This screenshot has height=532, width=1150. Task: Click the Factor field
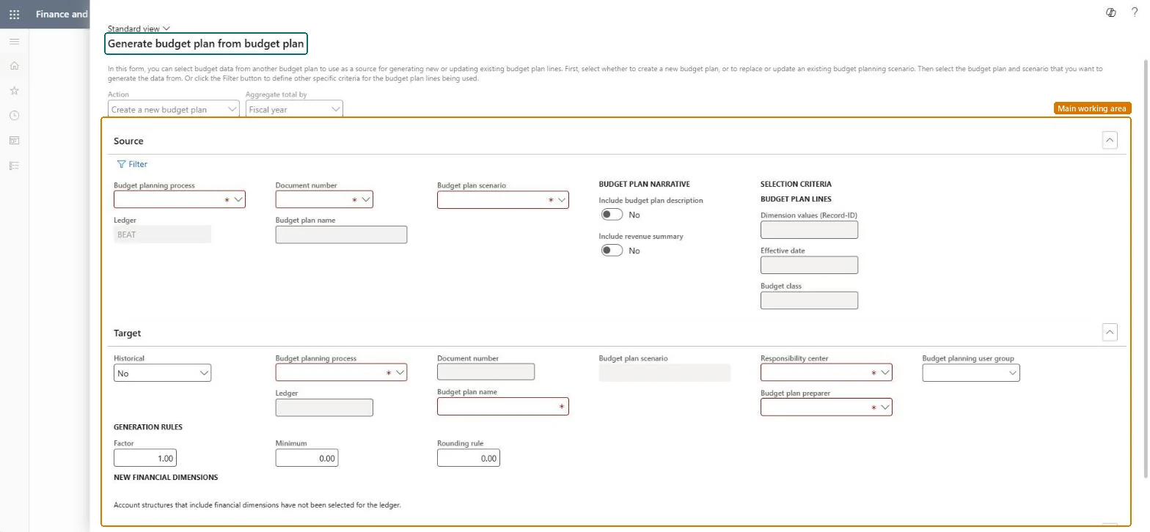(145, 458)
